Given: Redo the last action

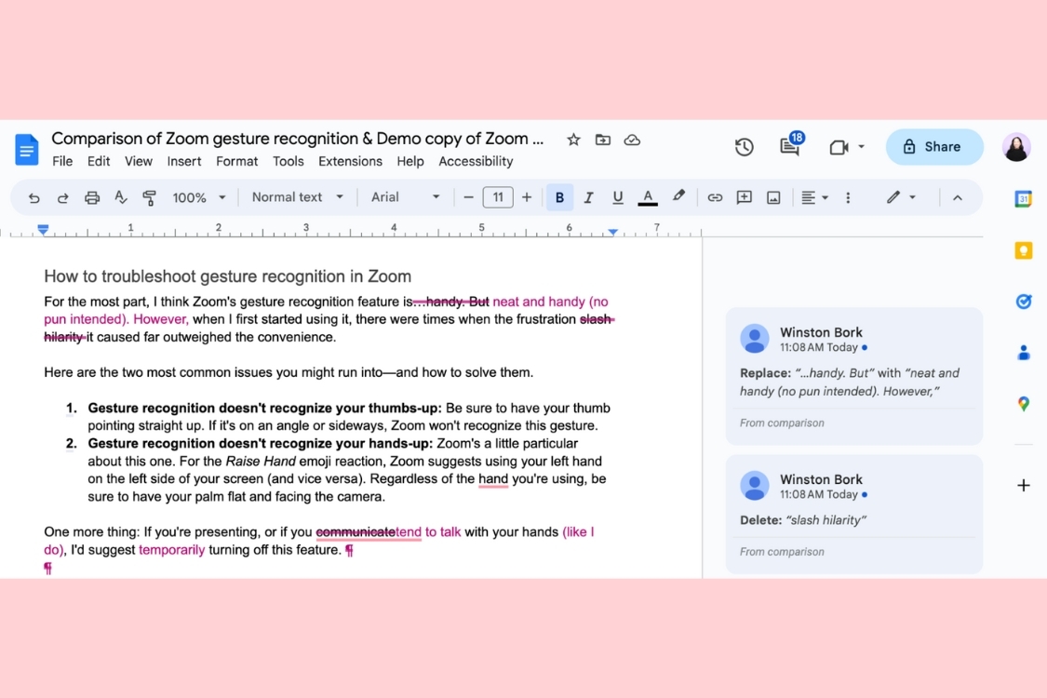Looking at the screenshot, I should coord(62,197).
